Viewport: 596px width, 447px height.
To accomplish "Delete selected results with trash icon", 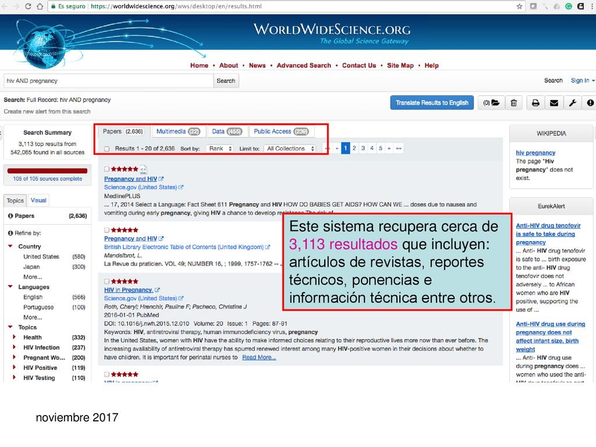I will pyautogui.click(x=513, y=102).
